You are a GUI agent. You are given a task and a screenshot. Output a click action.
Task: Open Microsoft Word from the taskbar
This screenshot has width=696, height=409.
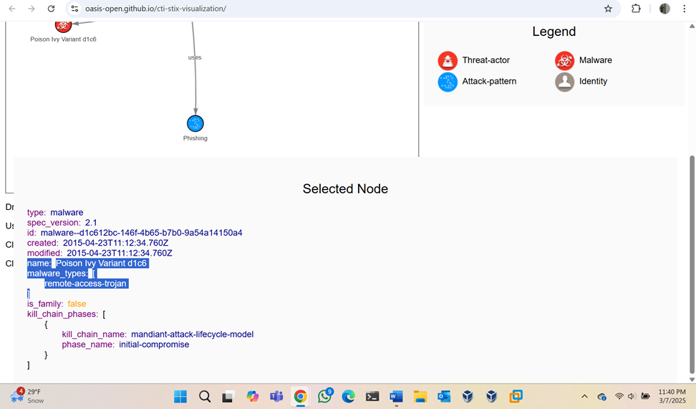tap(396, 396)
